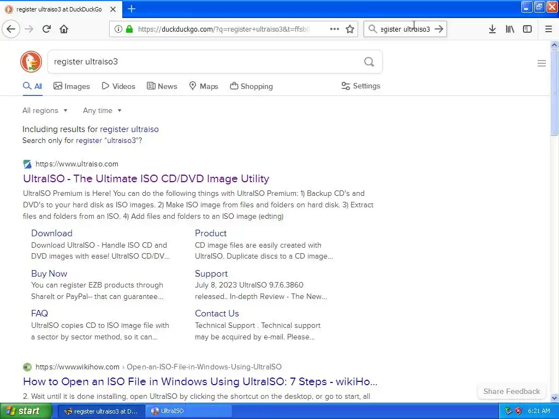
Task: Switch to the News tab
Action: [x=162, y=86]
